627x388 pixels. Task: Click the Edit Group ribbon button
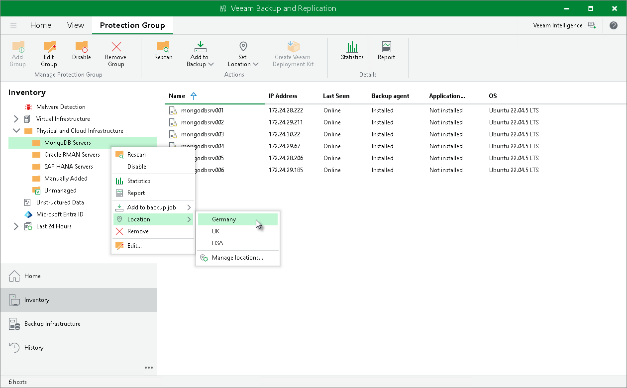coord(49,54)
